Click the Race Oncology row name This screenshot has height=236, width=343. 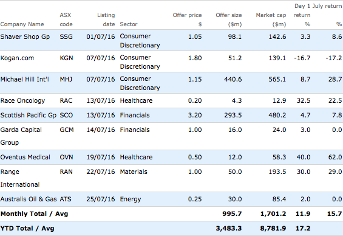22,100
